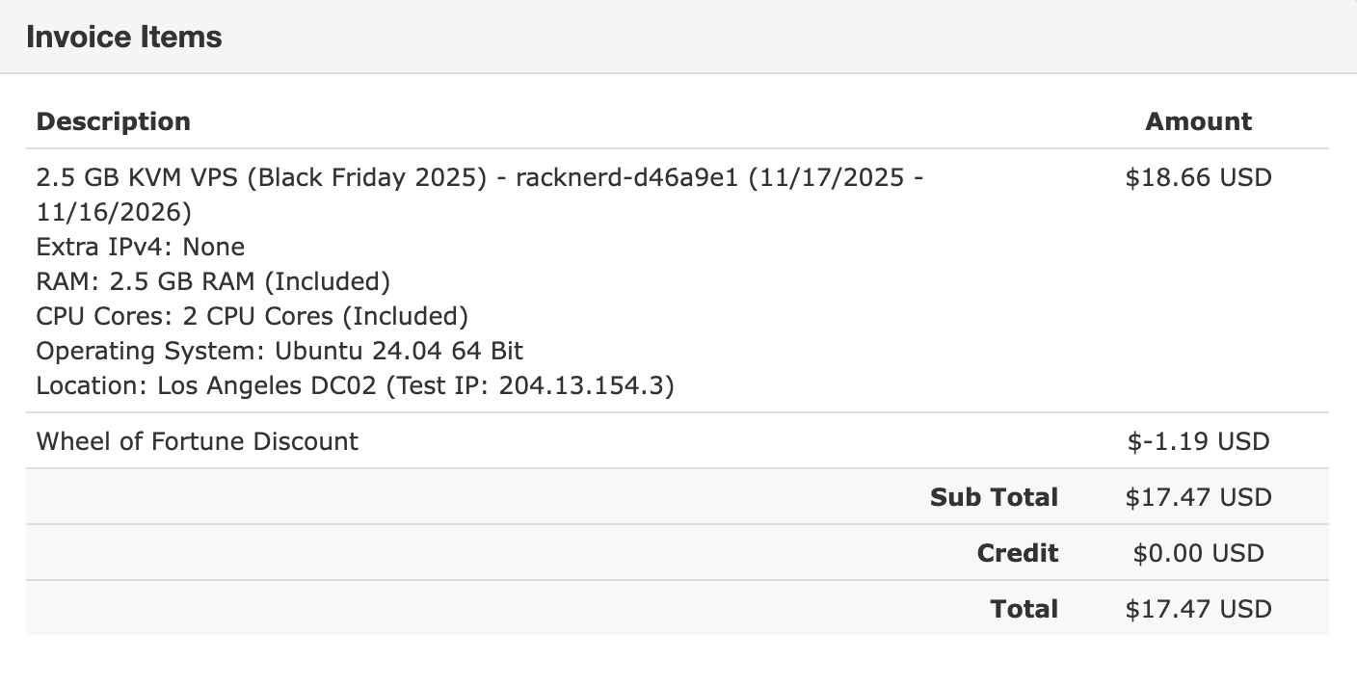Click the RAM: 2.5 GB RAM line

(213, 281)
